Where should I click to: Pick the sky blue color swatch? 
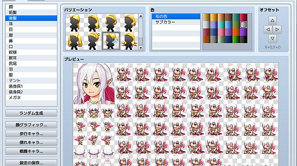point(228,24)
